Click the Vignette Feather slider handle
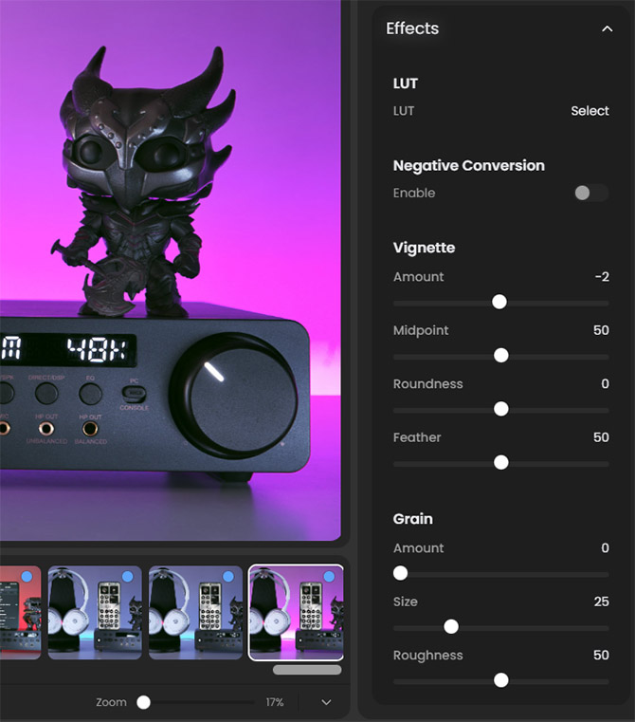635x722 pixels. pyautogui.click(x=501, y=462)
